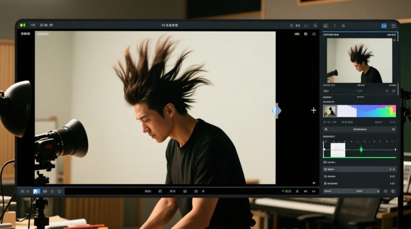Click the highlighted blue icon in the bottom left toolbar

point(36,191)
